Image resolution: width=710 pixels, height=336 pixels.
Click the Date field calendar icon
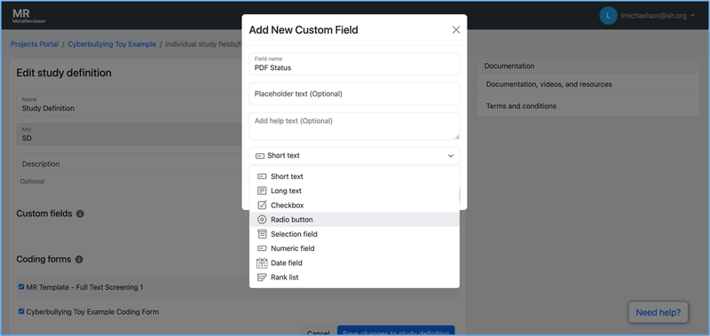point(262,262)
